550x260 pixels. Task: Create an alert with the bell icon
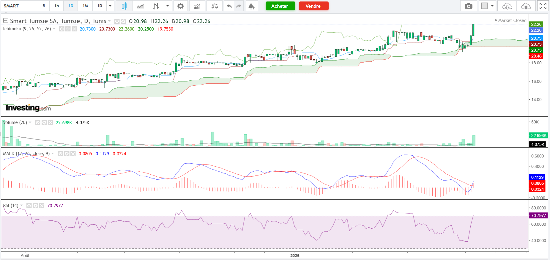(x=251, y=6)
